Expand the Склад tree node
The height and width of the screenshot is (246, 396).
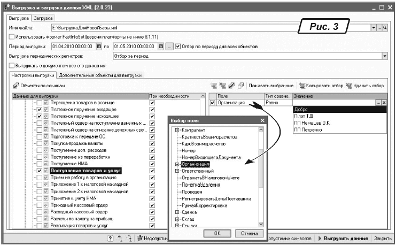pyautogui.click(x=176, y=219)
